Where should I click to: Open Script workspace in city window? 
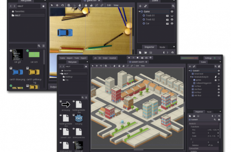click(105, 58)
